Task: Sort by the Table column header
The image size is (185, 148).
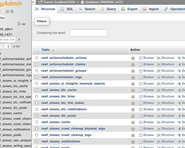Action: 45,50
